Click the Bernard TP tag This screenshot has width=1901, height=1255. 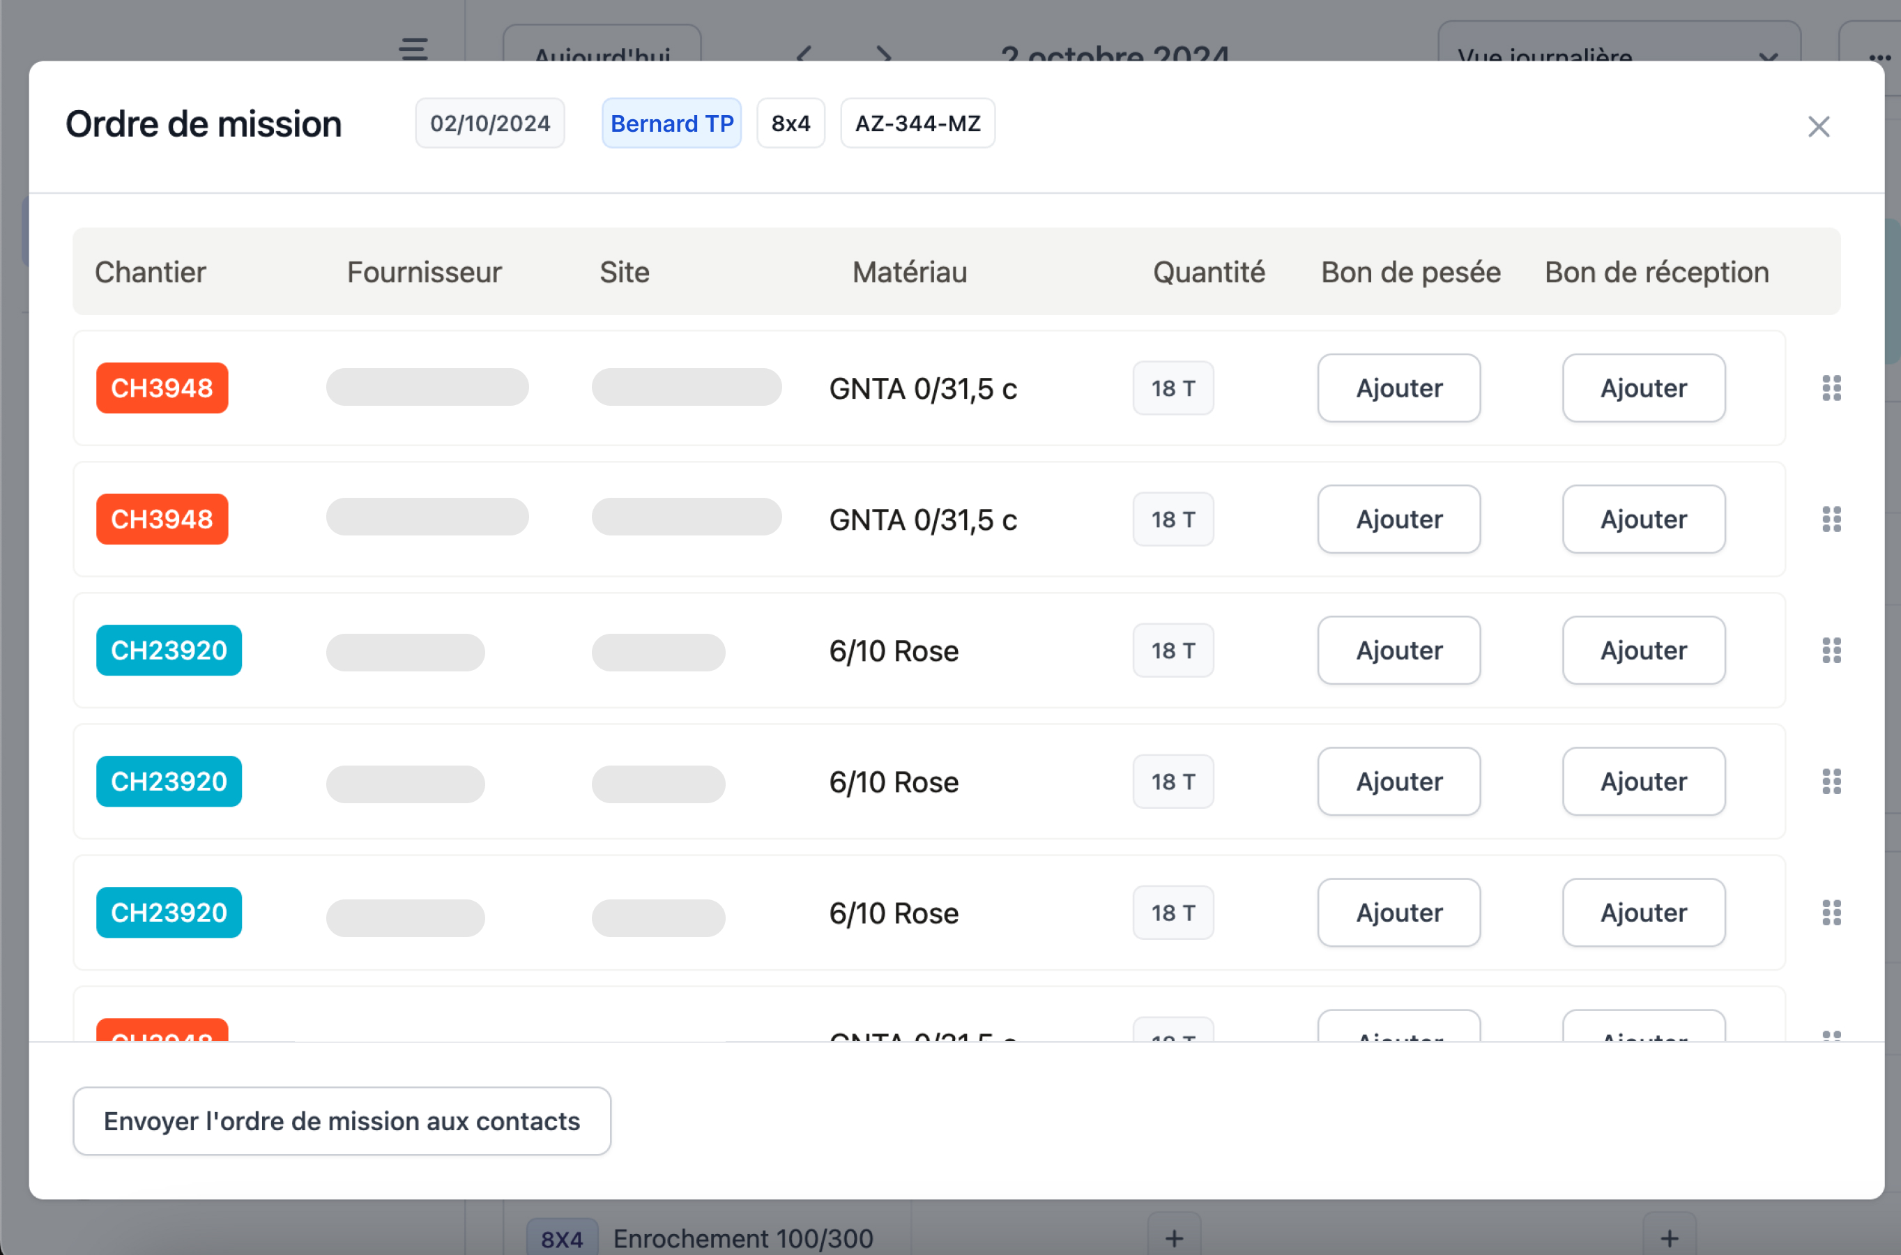pos(671,123)
